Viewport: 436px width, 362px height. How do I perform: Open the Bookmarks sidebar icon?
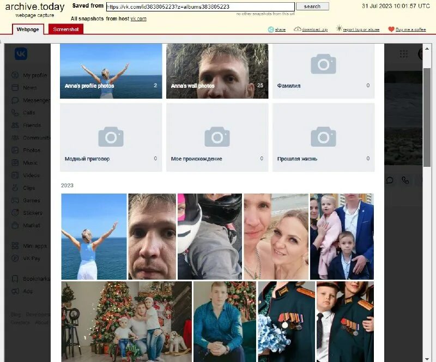coord(15,279)
